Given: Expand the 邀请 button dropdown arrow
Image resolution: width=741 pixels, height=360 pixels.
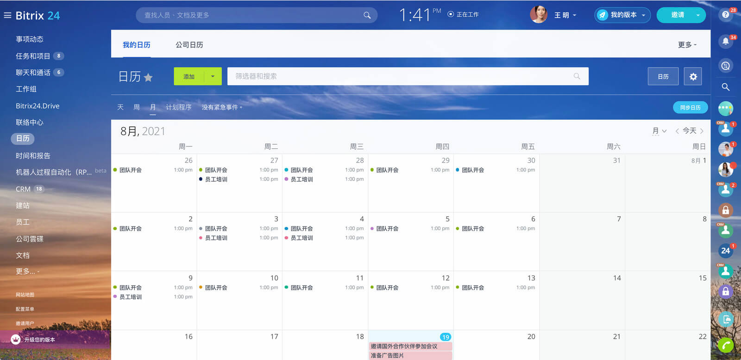Looking at the screenshot, I should click(x=698, y=15).
